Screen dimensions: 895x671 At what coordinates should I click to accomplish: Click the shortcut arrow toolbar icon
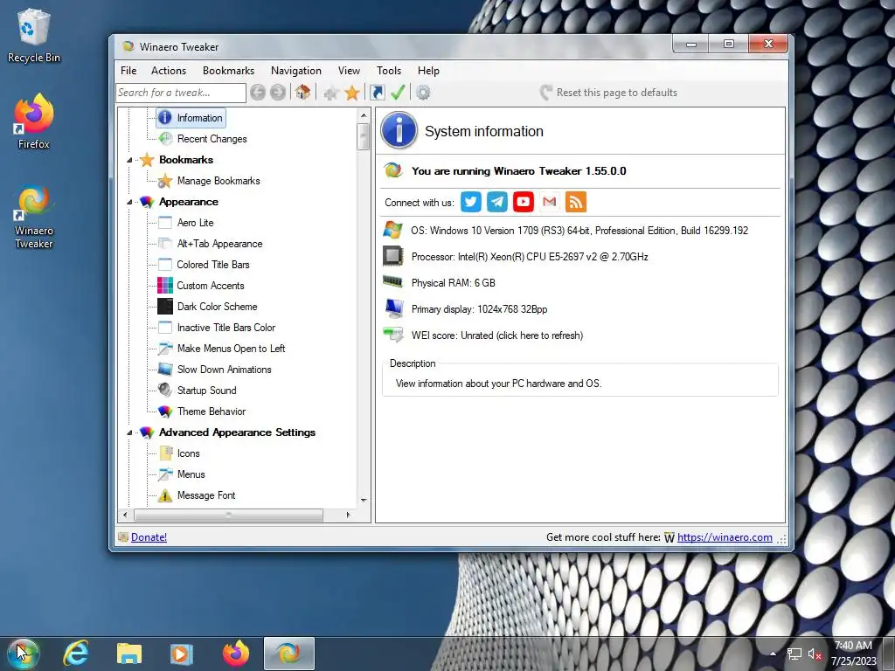pyautogui.click(x=378, y=93)
